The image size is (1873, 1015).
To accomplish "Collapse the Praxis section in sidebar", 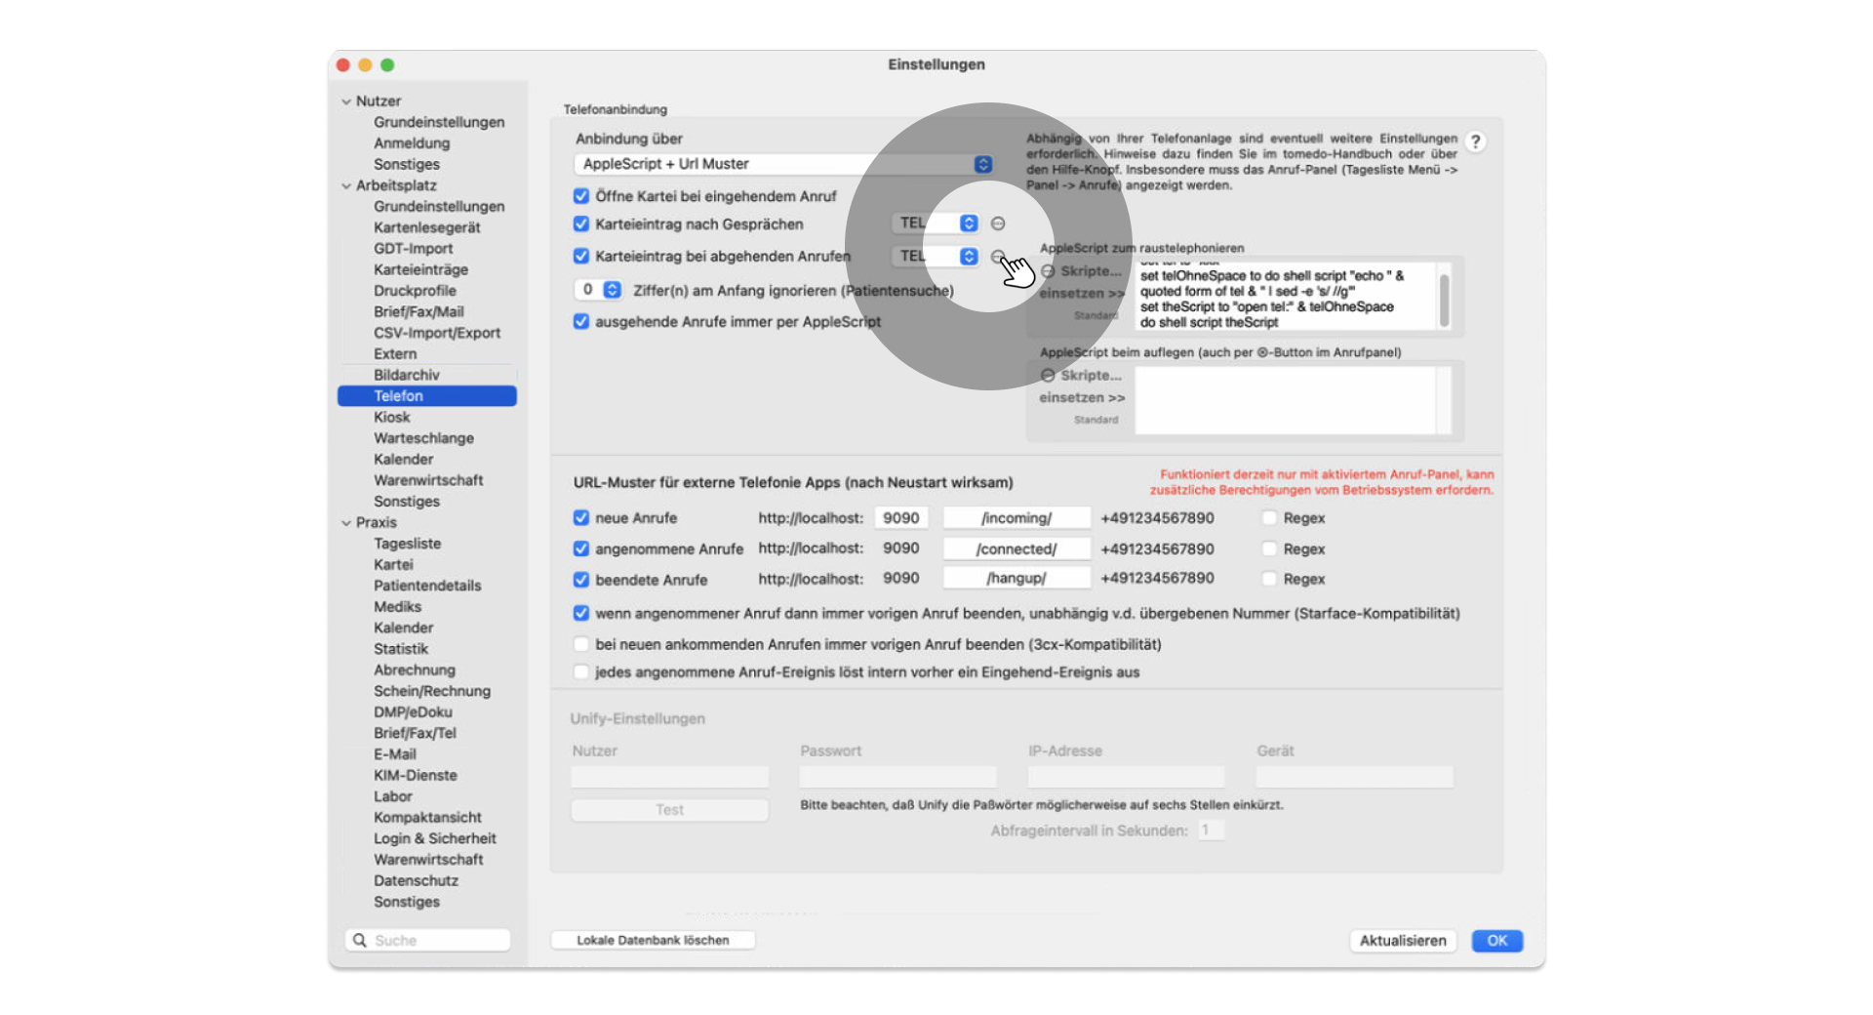I will click(x=346, y=523).
